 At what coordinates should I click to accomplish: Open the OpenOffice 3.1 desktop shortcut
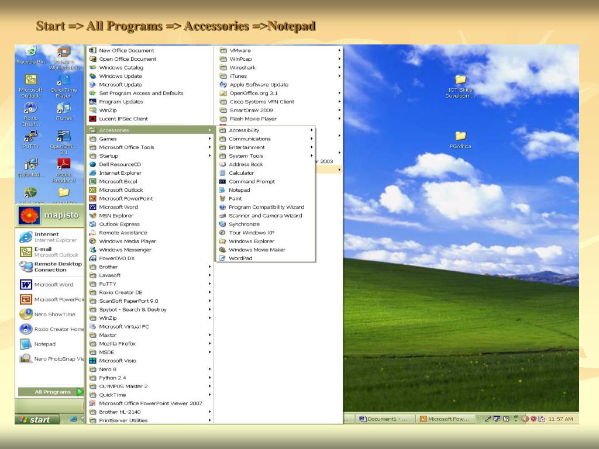pyautogui.click(x=64, y=142)
